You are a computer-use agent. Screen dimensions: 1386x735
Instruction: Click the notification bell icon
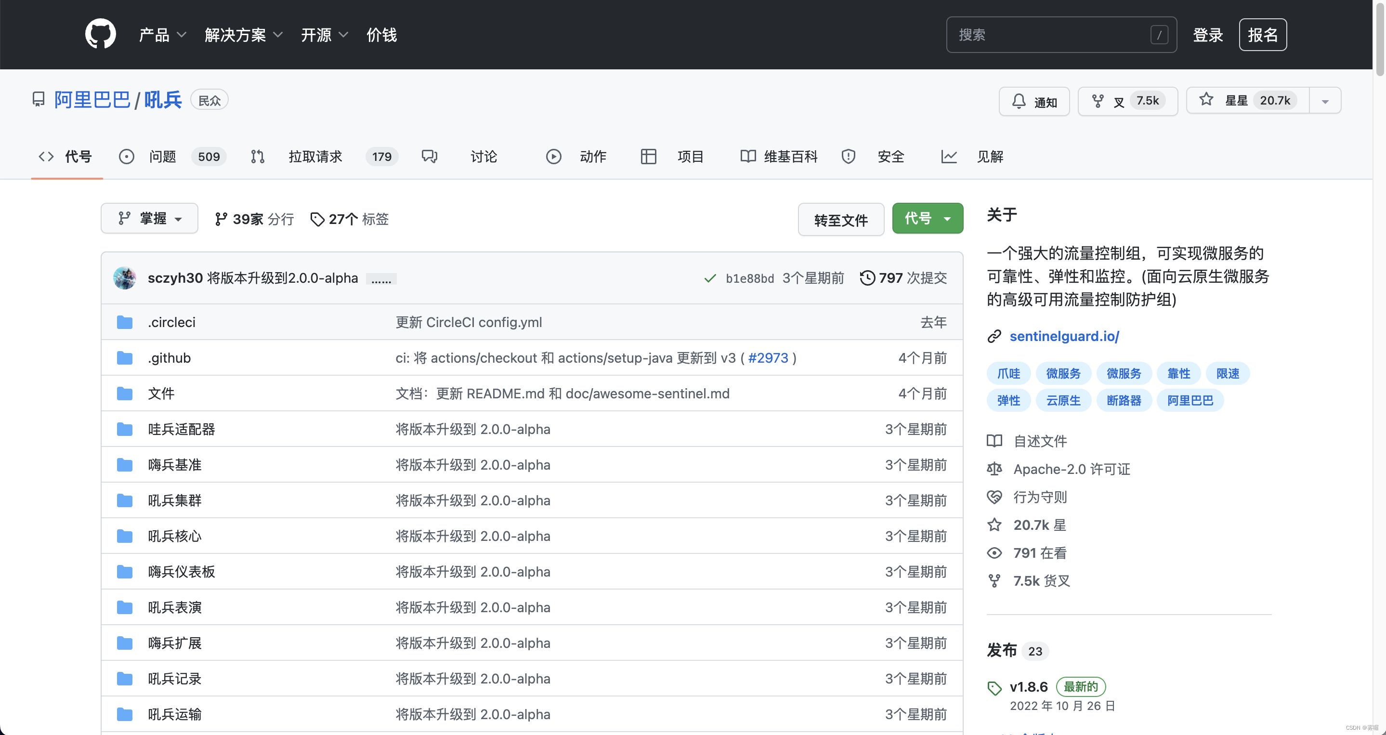point(1019,101)
